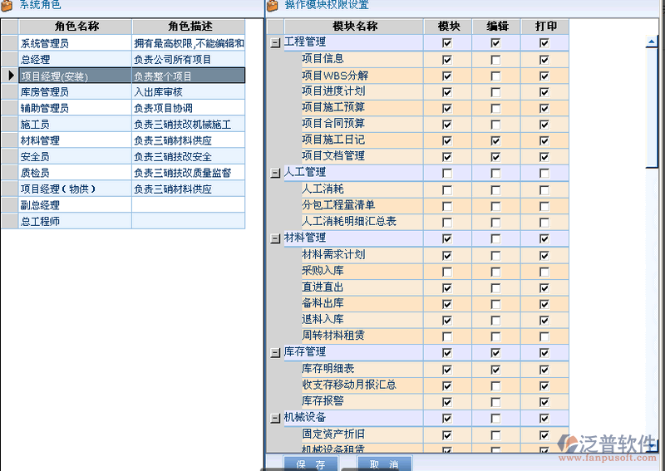Uncheck 打印 checkbox for 退料入库
The image size is (665, 471).
pos(544,321)
